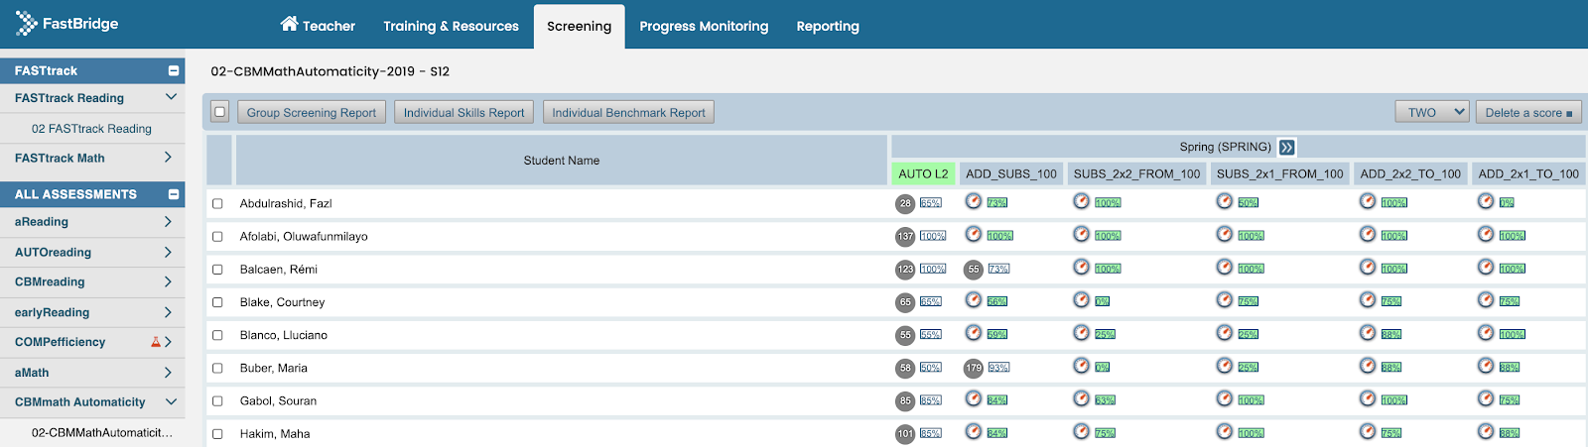Collapse the ALL ASSESSMENTS minus icon
Screen dimensions: 1588x447
coord(174,194)
